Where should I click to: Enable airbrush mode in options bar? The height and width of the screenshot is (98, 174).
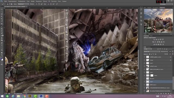(x=54, y=4)
